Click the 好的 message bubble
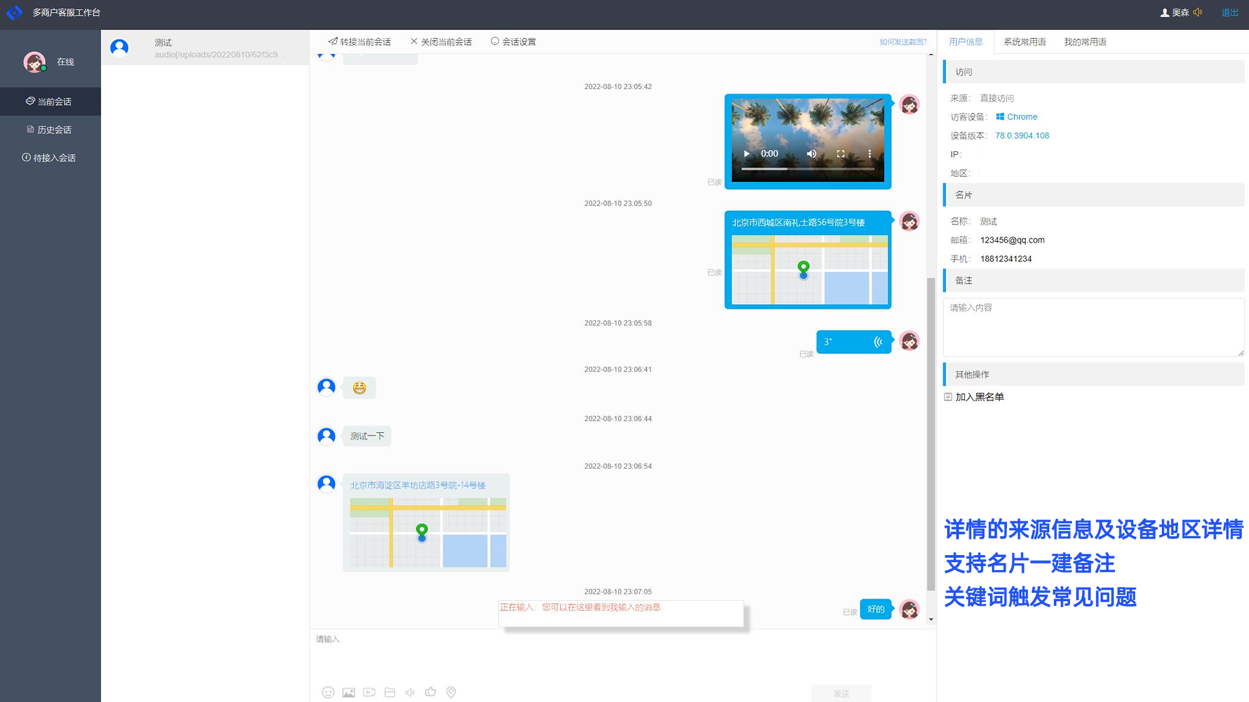The height and width of the screenshot is (702, 1249). pyautogui.click(x=876, y=609)
